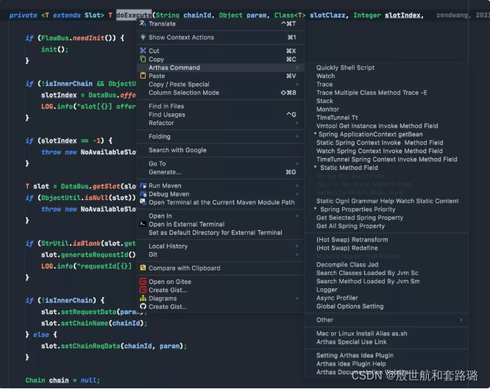The width and height of the screenshot is (490, 389).
Task: Click the lightbulb icon beside Show Context Actions
Action: [143, 38]
